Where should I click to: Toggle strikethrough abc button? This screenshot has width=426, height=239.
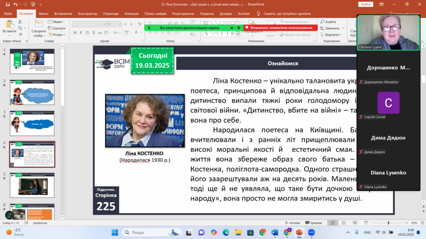click(100, 33)
